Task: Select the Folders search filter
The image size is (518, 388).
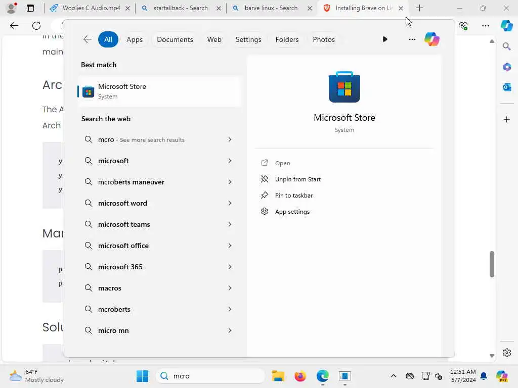Action: tap(287, 39)
